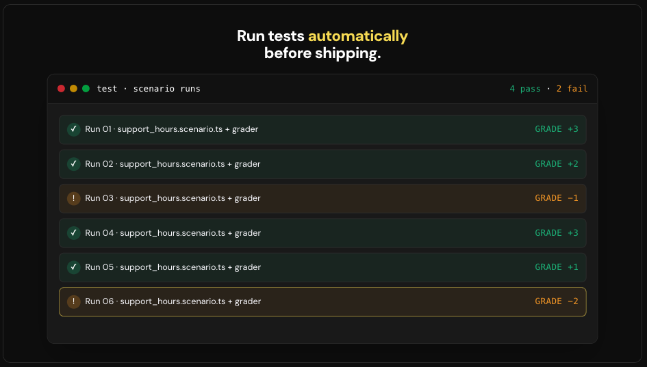Click the green dot in terminal header
Screen dimensions: 647x367
(x=86, y=89)
